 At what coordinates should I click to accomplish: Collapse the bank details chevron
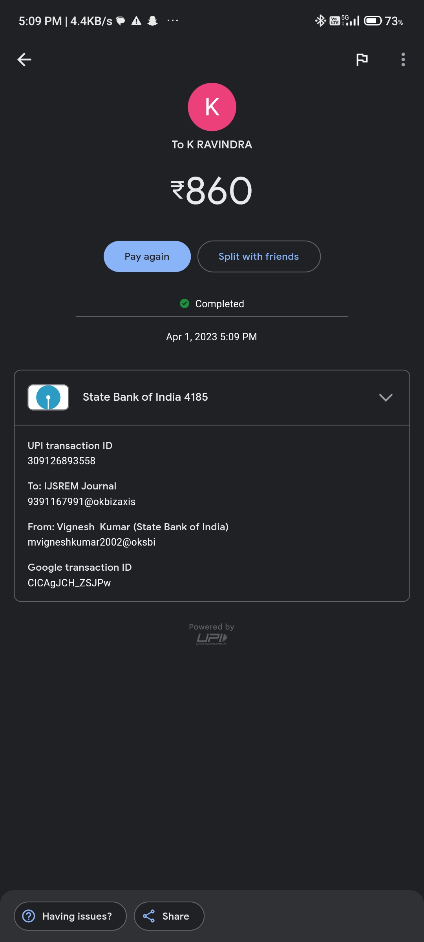[386, 397]
